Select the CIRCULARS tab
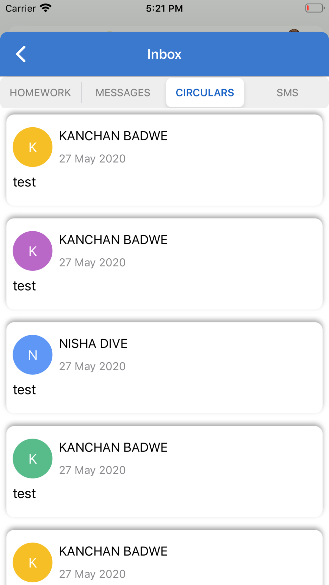Image resolution: width=329 pixels, height=585 pixels. click(x=205, y=93)
